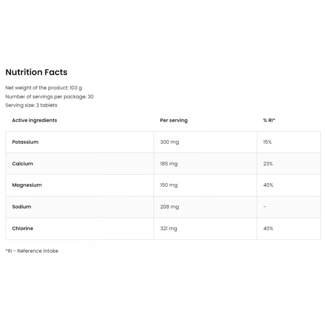This screenshot has height=325, width=325.
Task: Click the 15% reference intake value
Action: (x=267, y=142)
